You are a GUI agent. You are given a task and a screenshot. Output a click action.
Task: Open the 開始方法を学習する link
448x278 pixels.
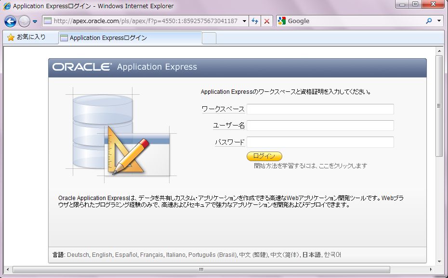pos(311,165)
